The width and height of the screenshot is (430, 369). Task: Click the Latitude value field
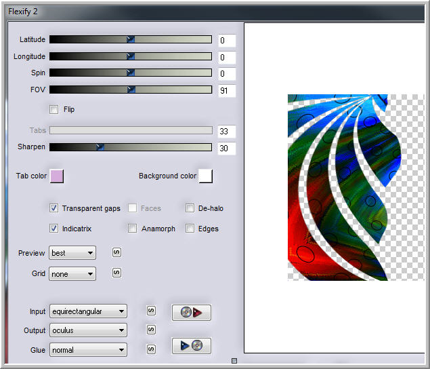pos(227,41)
